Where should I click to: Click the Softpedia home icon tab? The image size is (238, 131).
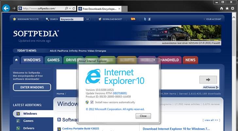[x=16, y=60]
